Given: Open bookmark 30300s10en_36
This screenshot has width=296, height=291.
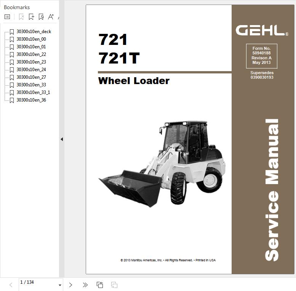Looking at the screenshot, I should 31,100.
